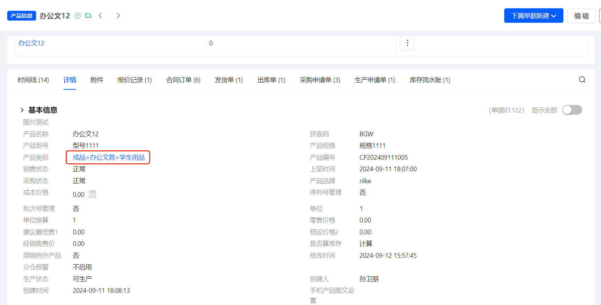Click the 生产状态 value 可生产
601x305 pixels.
82,279
